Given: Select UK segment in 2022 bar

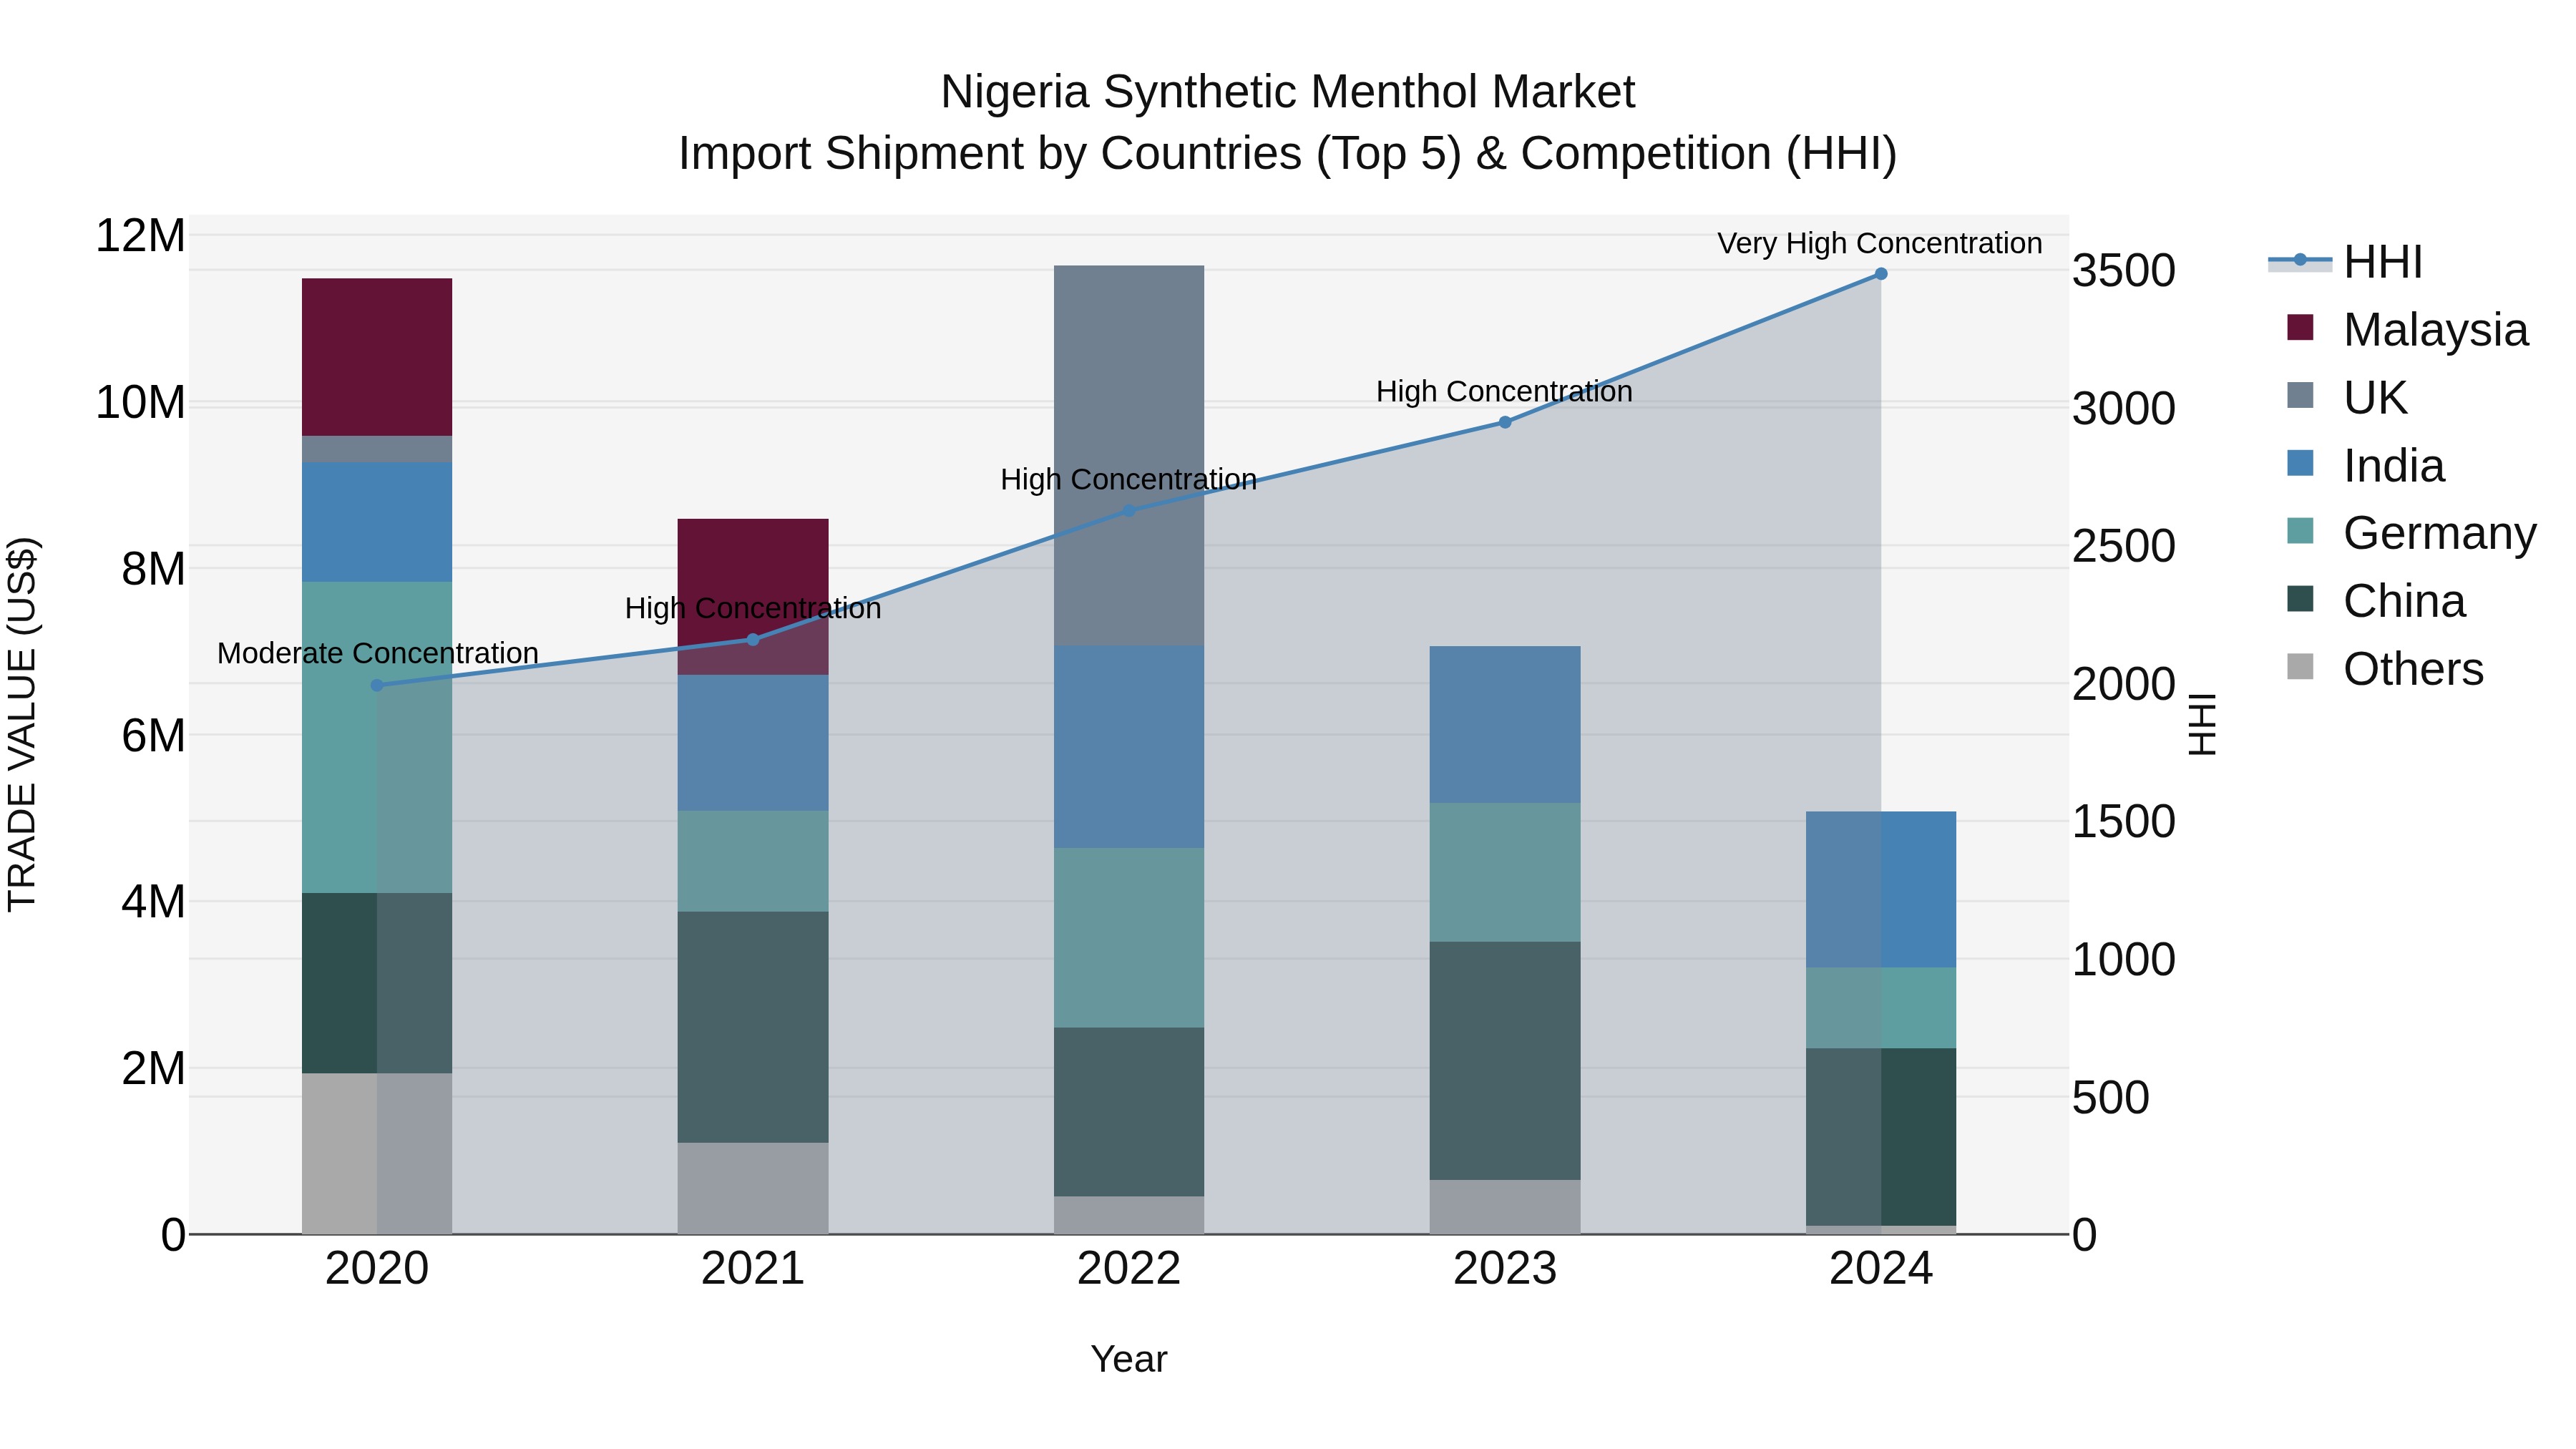Looking at the screenshot, I should (x=1129, y=455).
